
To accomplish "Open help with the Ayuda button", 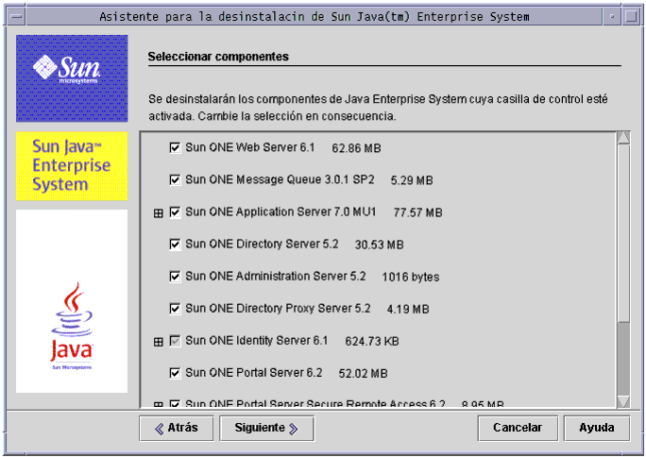I will (x=597, y=428).
